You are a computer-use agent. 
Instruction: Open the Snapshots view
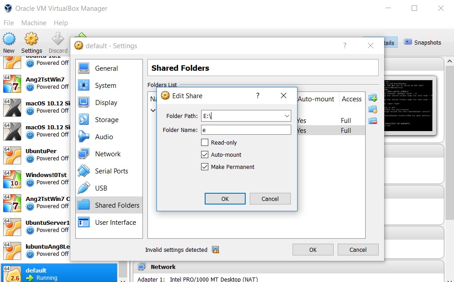[422, 42]
